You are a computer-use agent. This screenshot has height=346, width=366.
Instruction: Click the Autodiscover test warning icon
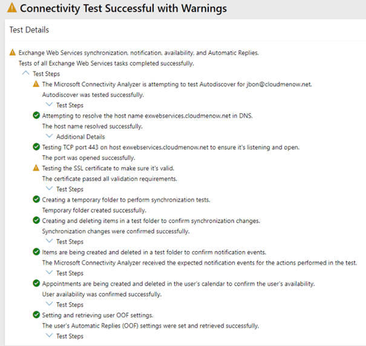[36, 84]
